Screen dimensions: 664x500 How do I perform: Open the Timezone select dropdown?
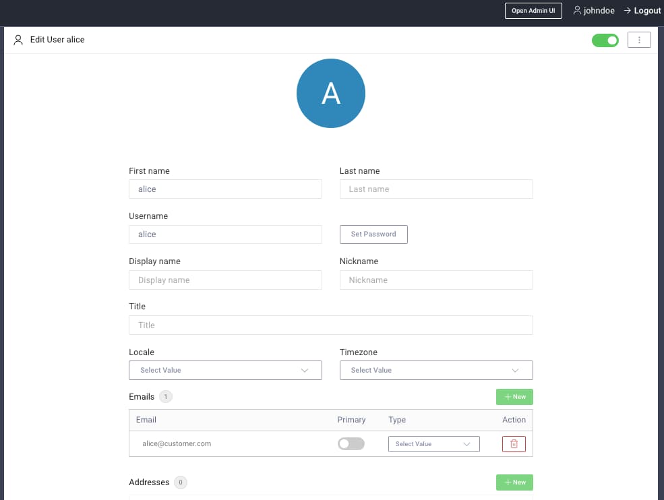[435, 370]
